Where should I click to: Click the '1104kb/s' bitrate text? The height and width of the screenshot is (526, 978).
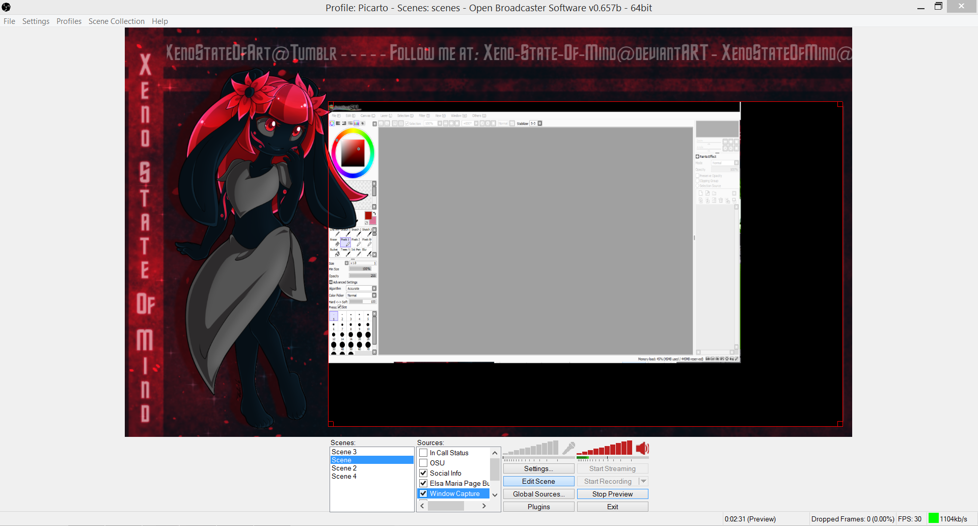click(954, 519)
